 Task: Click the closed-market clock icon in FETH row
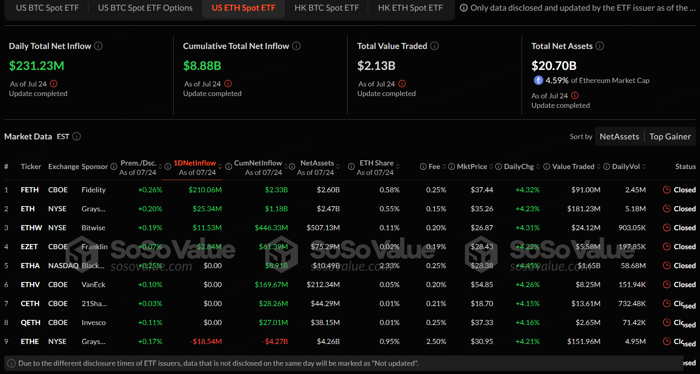pos(667,190)
